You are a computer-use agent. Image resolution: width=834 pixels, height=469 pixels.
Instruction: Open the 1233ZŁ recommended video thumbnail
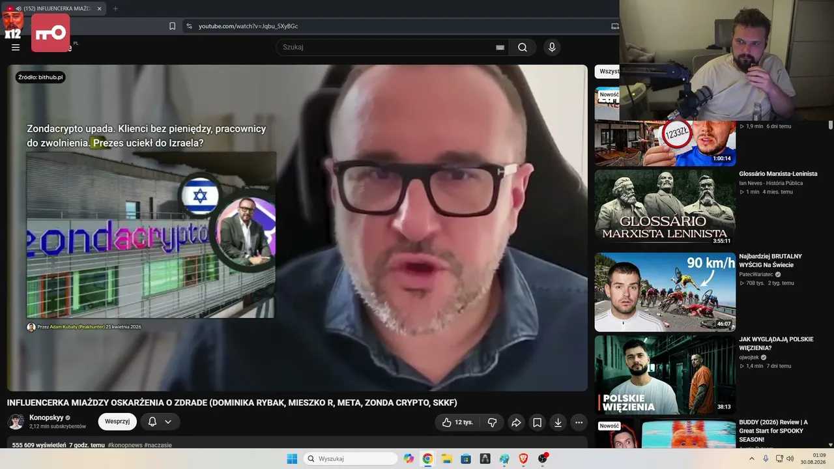[665, 143]
